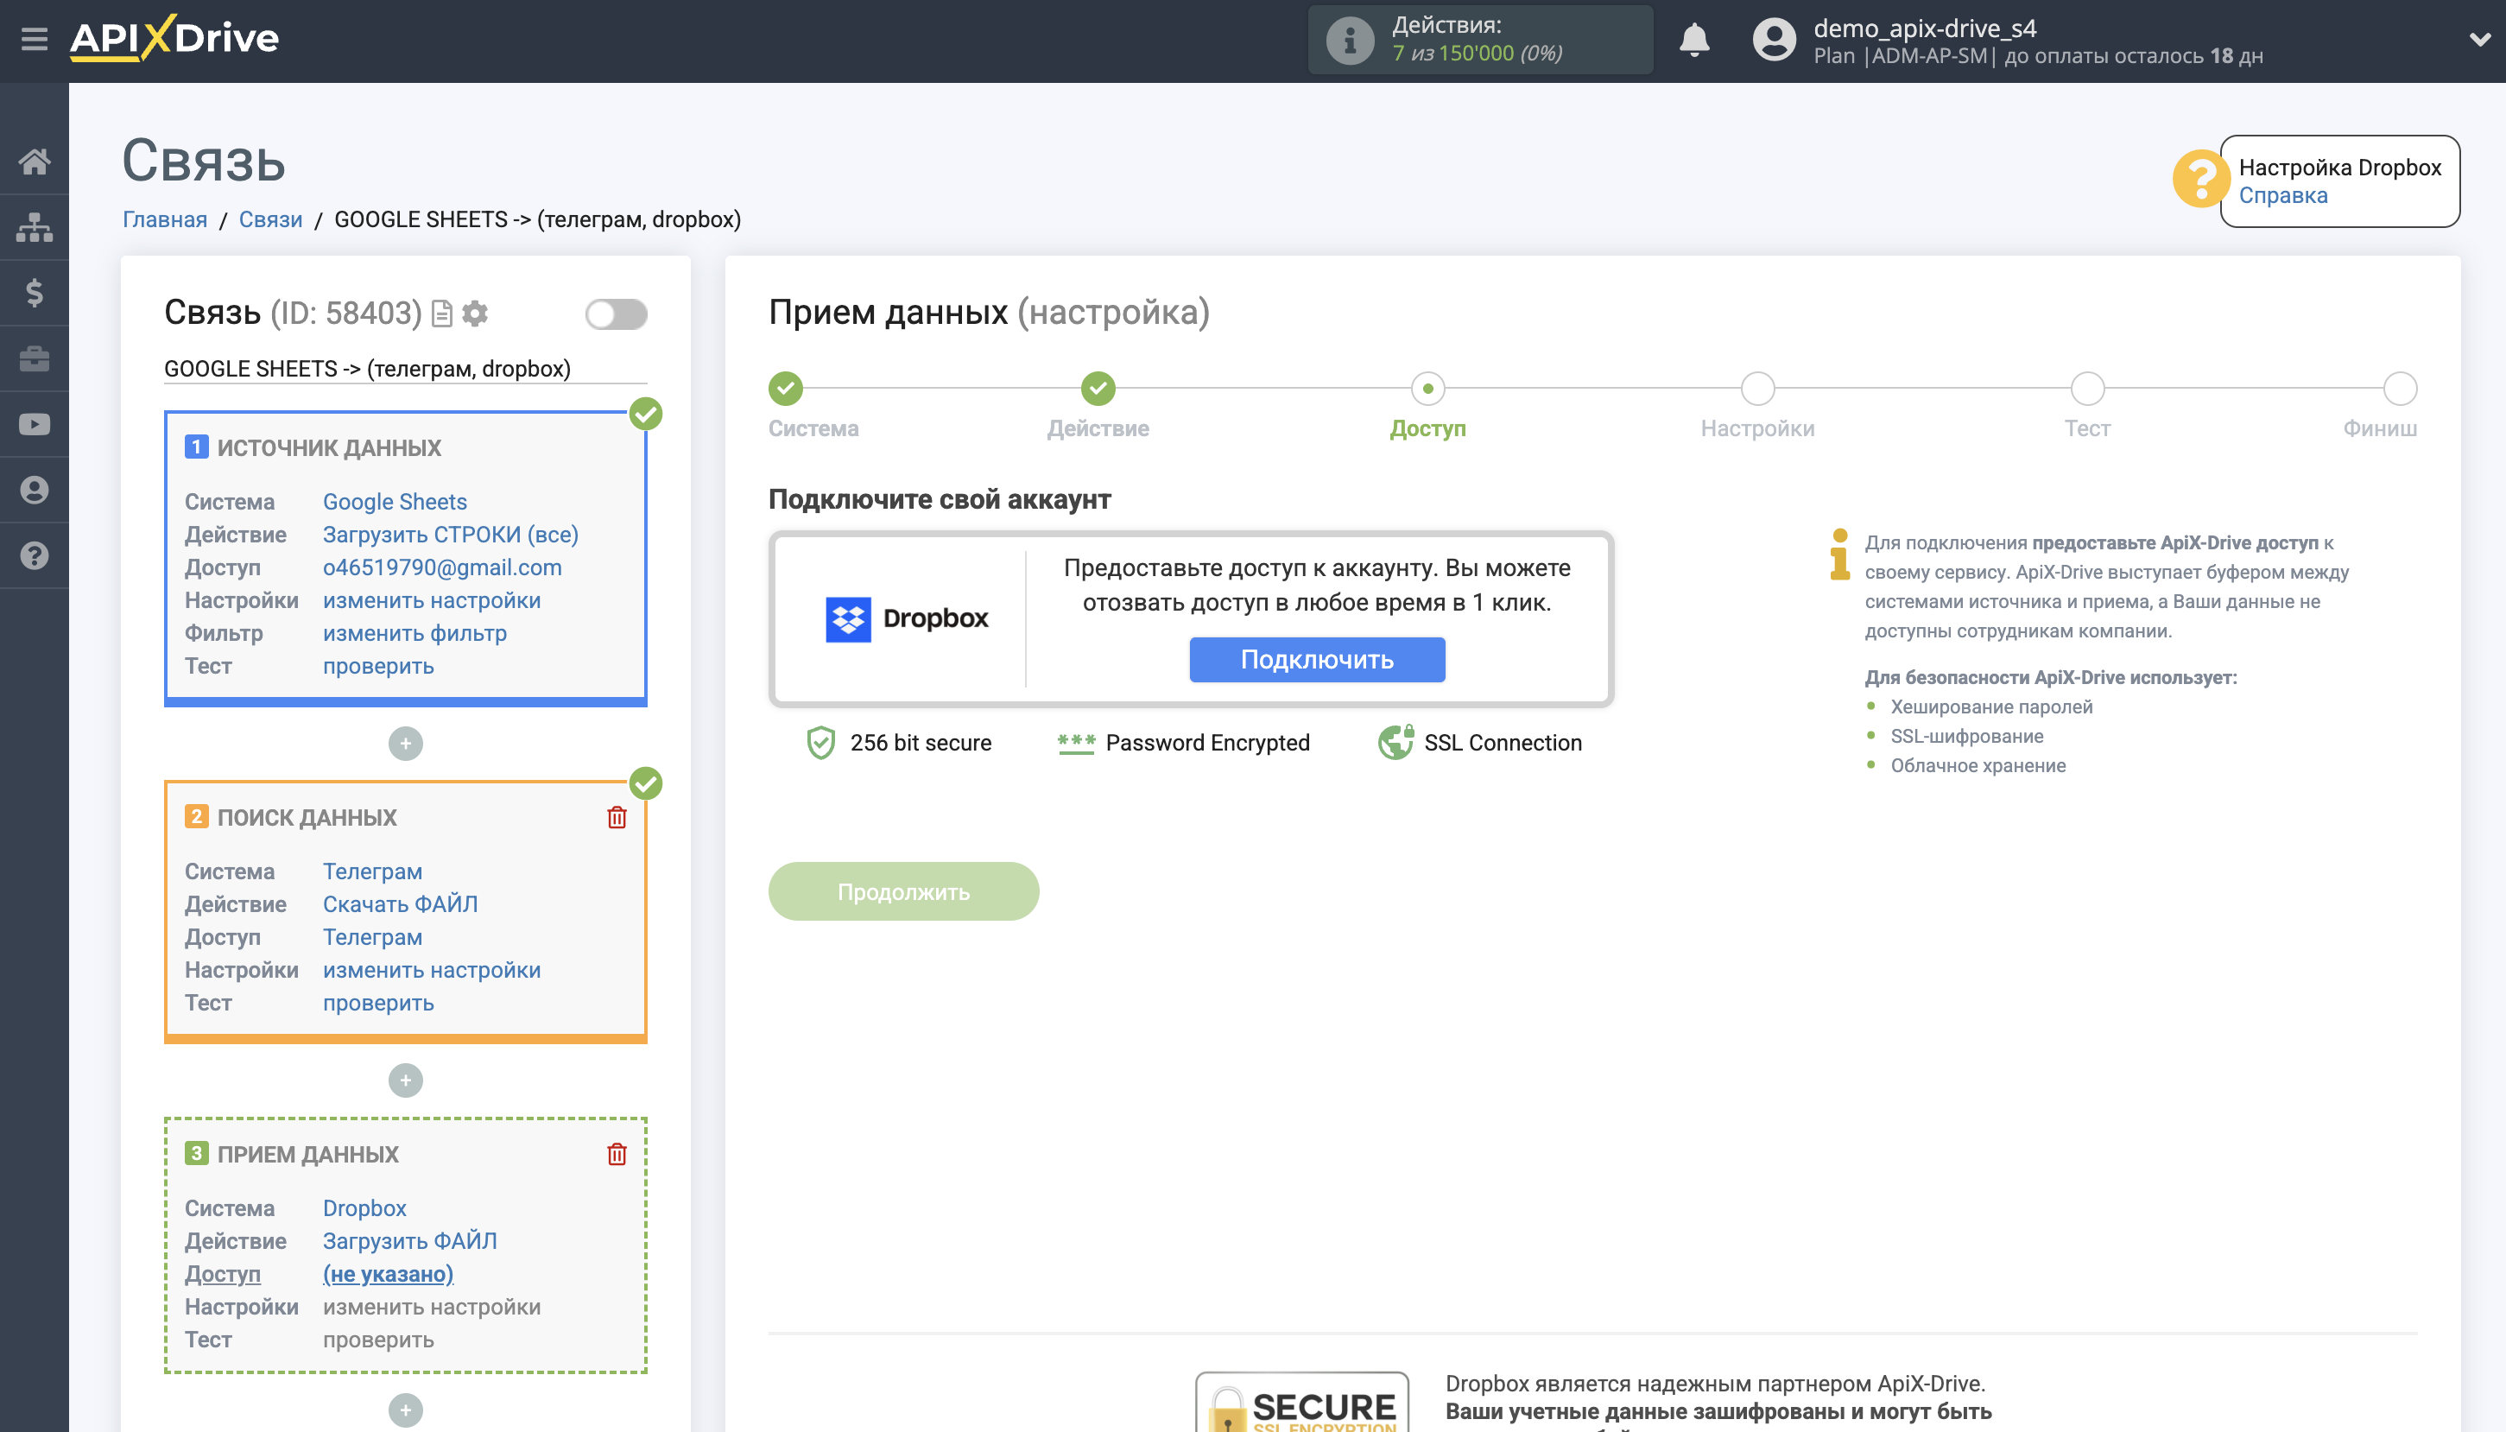Select the home icon in the sidebar
2506x1432 pixels.
click(35, 162)
